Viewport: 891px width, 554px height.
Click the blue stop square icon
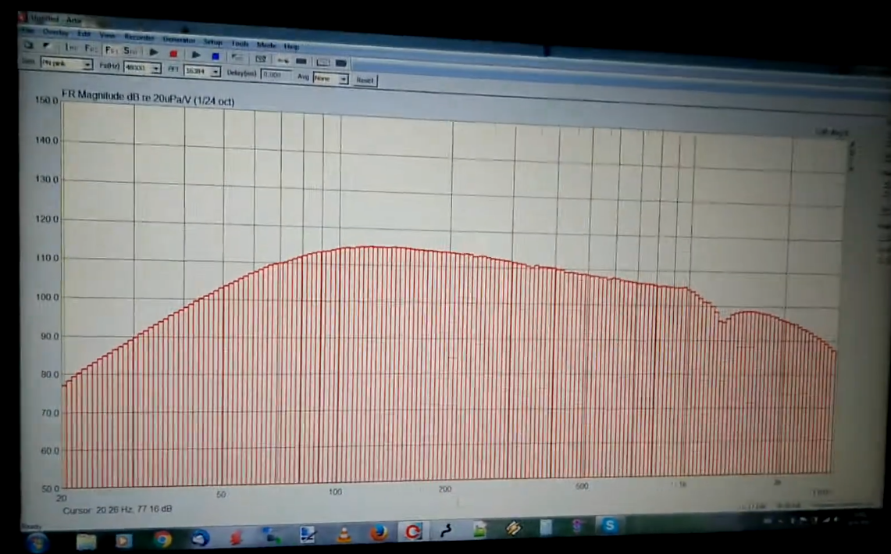pyautogui.click(x=216, y=55)
